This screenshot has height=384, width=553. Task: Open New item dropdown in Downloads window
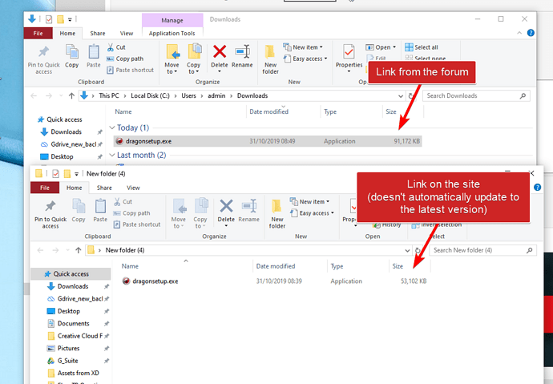tap(303, 47)
